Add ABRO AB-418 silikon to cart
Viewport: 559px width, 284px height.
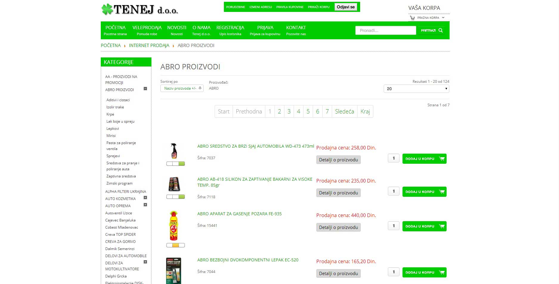(424, 192)
